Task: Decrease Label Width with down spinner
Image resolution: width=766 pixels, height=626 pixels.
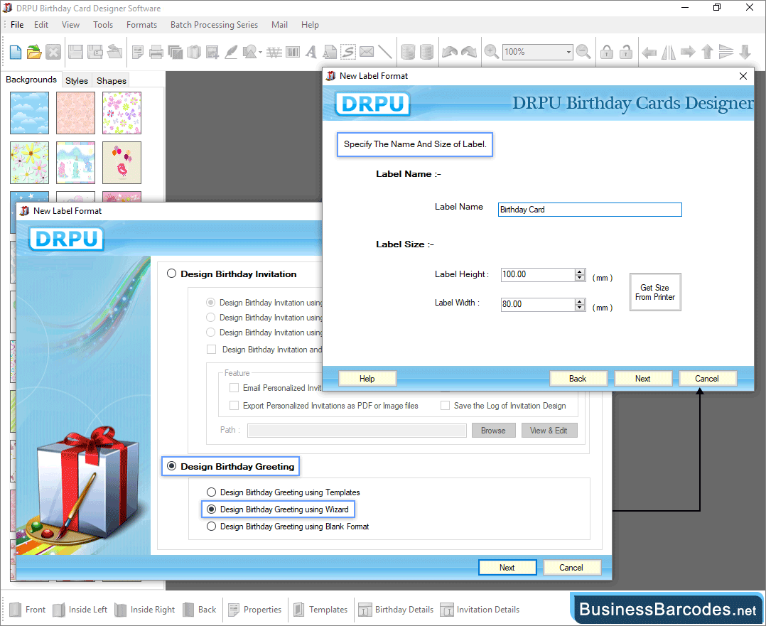Action: pyautogui.click(x=580, y=308)
